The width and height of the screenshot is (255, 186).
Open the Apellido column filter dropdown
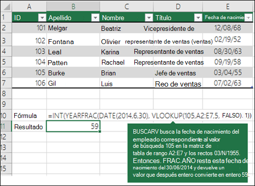pos(95,18)
